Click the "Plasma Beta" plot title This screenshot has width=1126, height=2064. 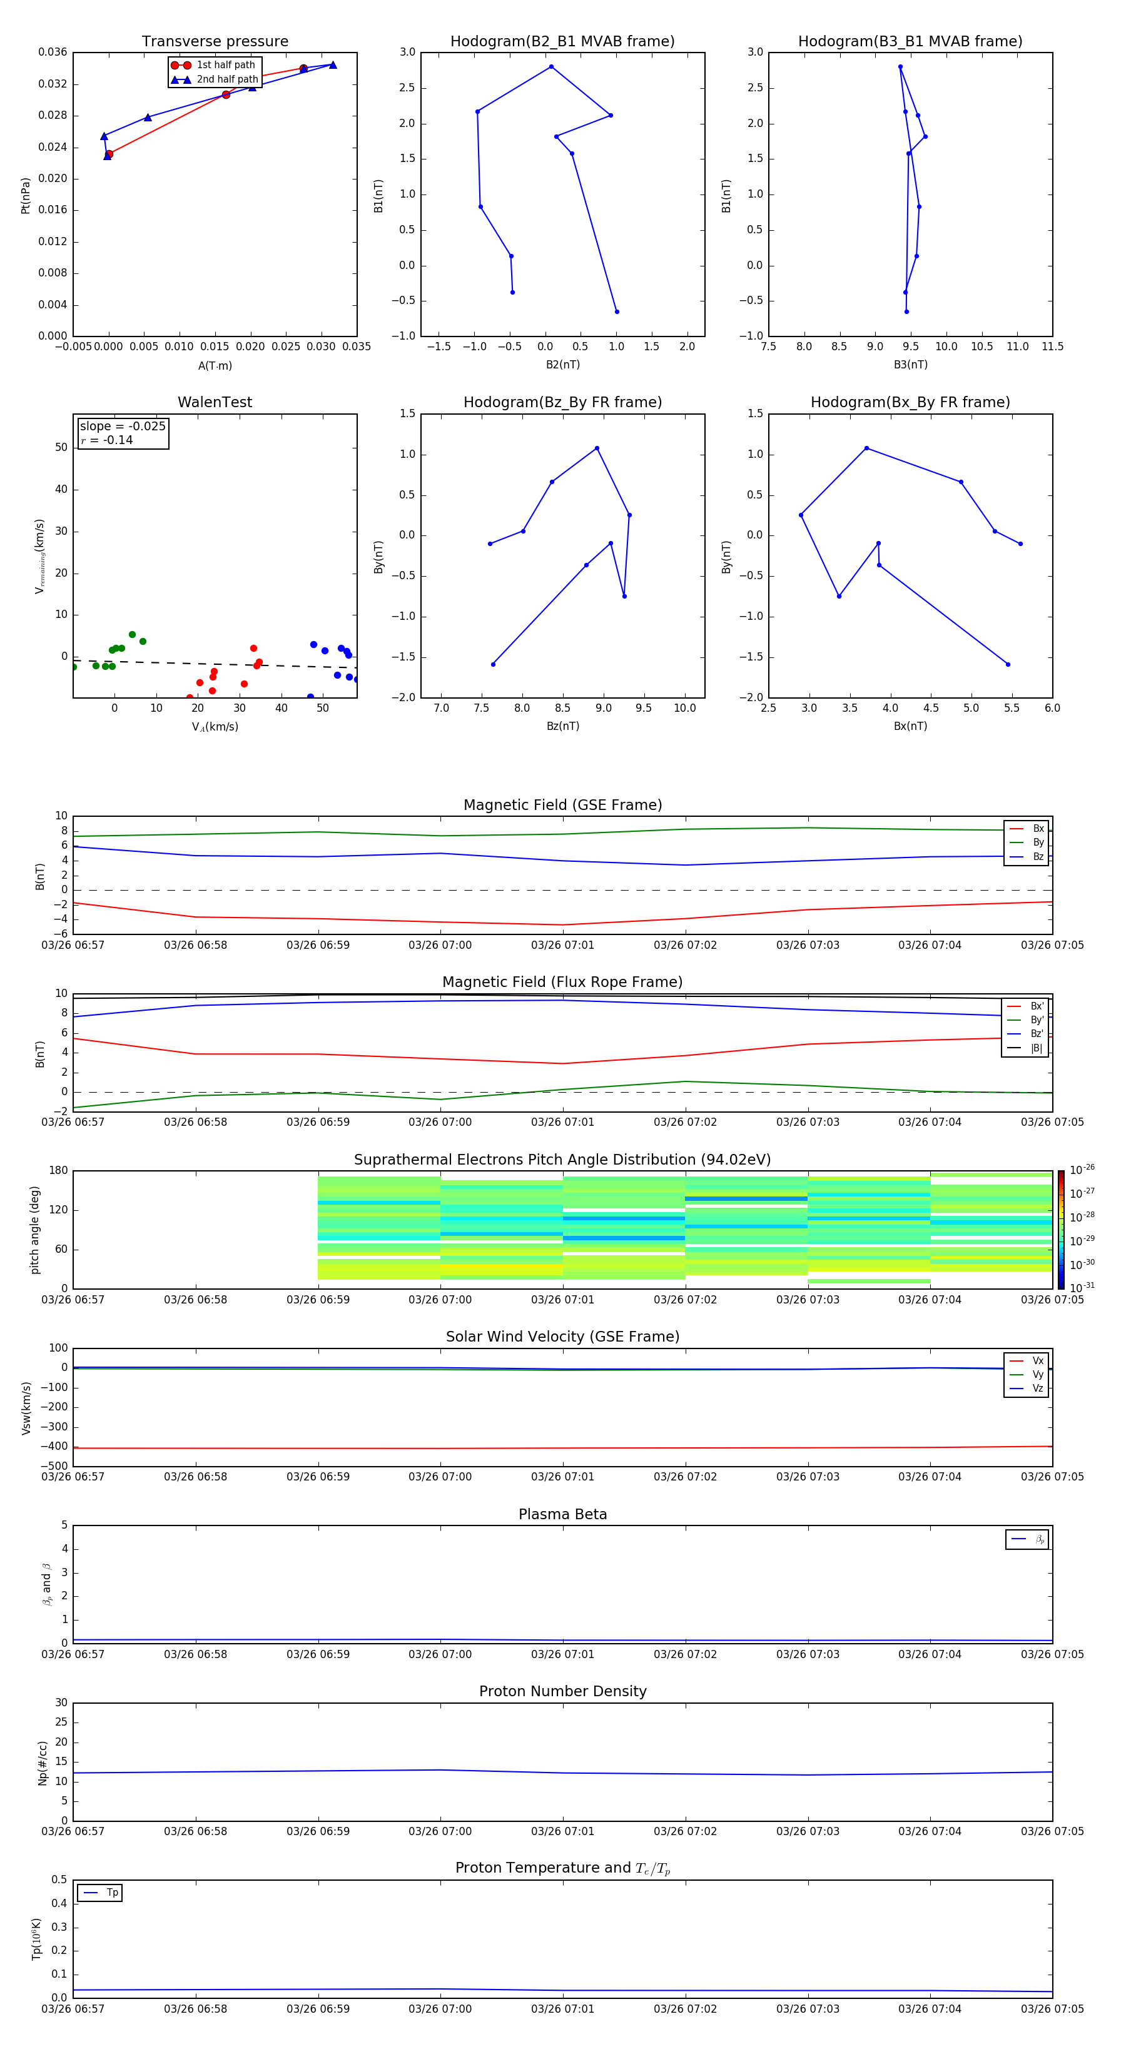[x=562, y=1515]
